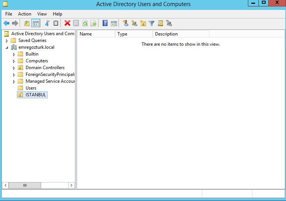
Task: Click the Cut scissors icon
Action: [47, 23]
